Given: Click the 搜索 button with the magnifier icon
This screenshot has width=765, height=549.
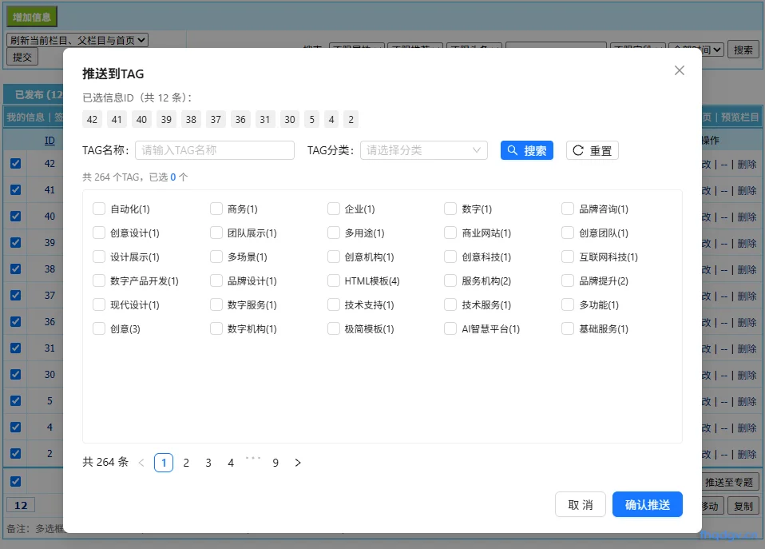Looking at the screenshot, I should (526, 150).
